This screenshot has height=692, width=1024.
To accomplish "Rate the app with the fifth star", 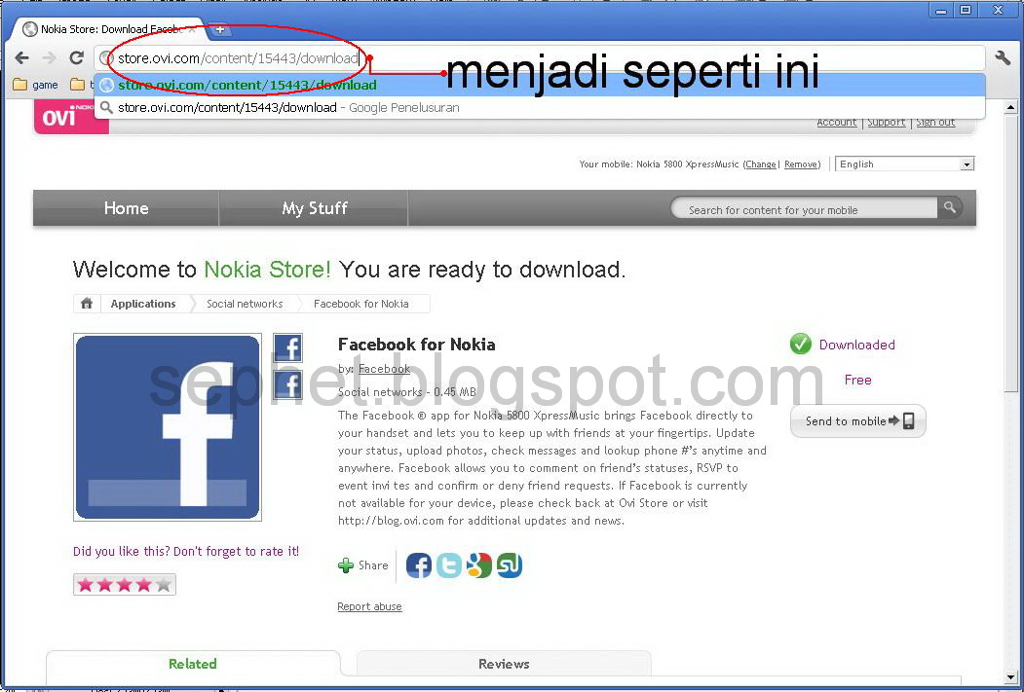I will [x=164, y=584].
